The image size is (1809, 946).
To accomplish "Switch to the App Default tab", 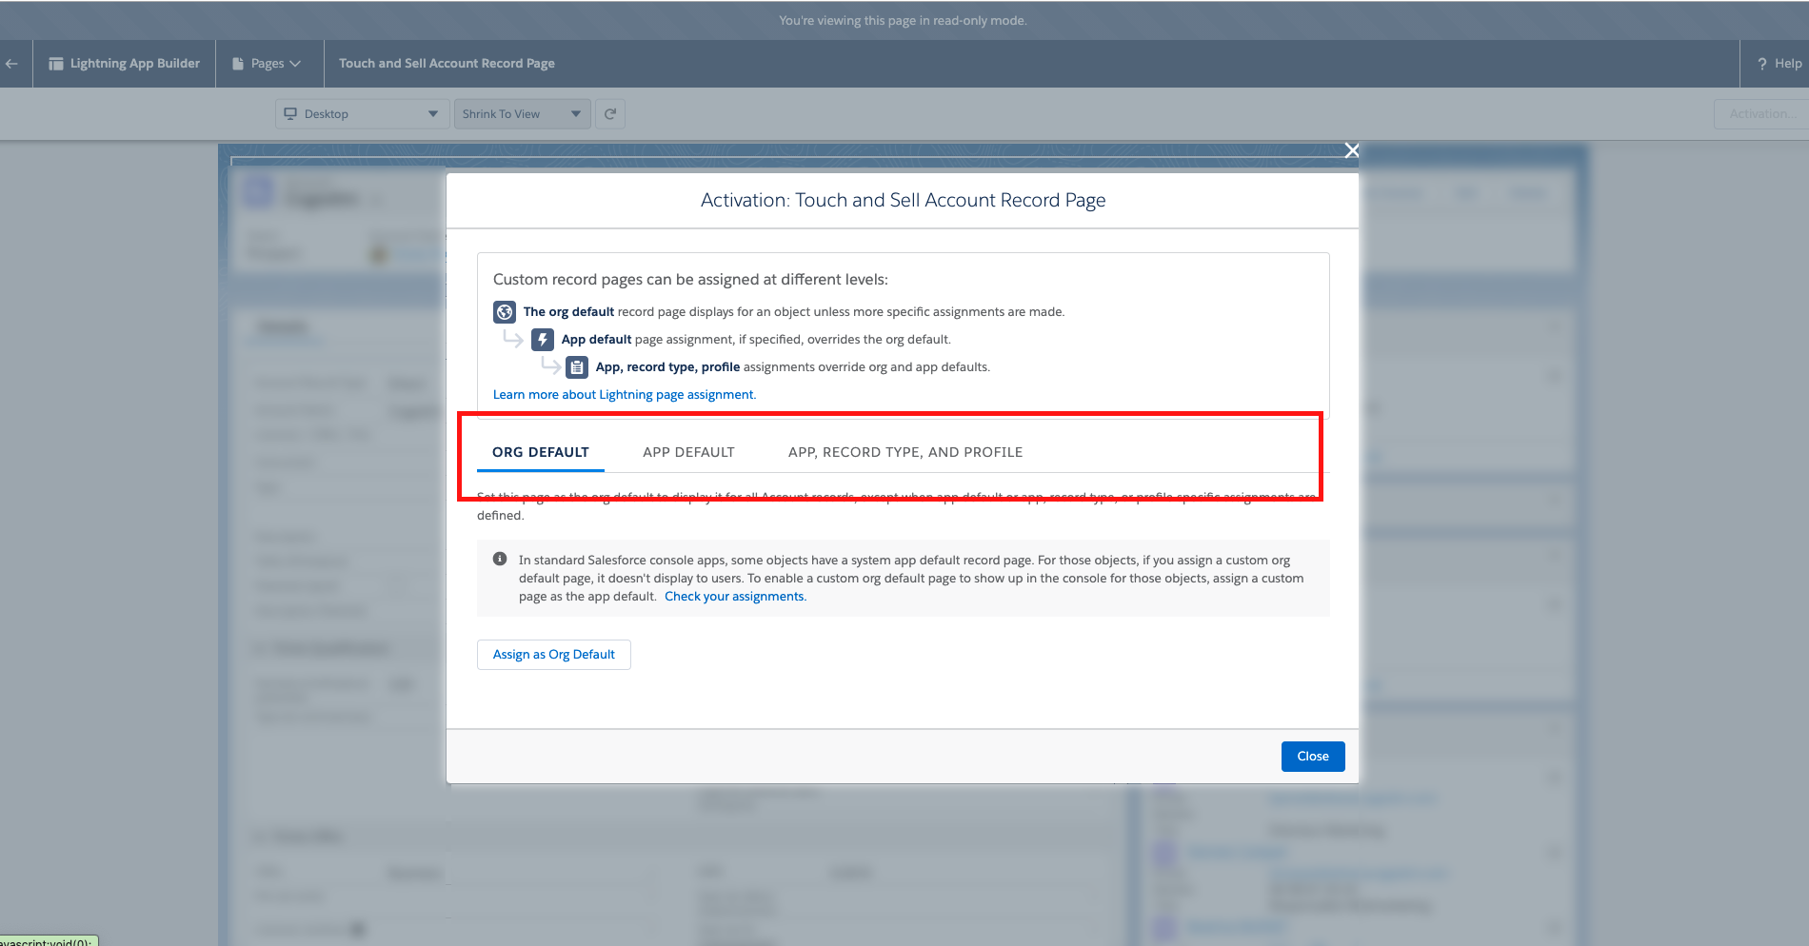I will click(689, 452).
